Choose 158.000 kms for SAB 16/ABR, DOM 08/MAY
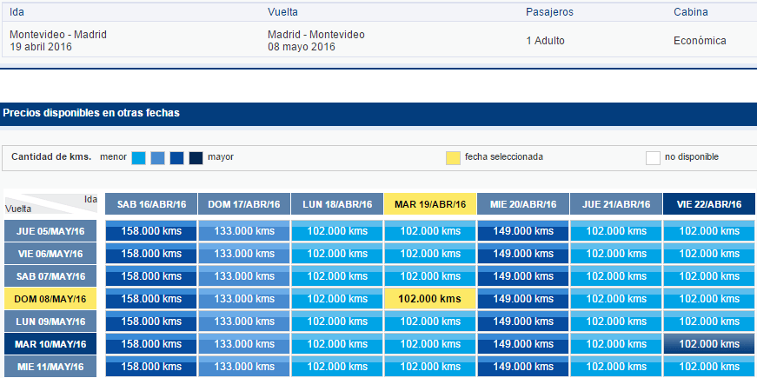 [151, 299]
